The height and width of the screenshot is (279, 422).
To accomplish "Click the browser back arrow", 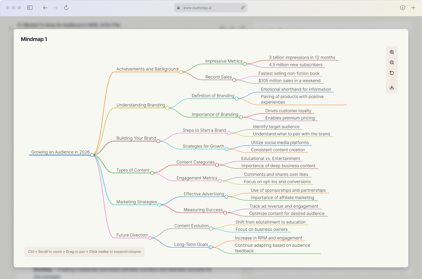I will coord(45,8).
